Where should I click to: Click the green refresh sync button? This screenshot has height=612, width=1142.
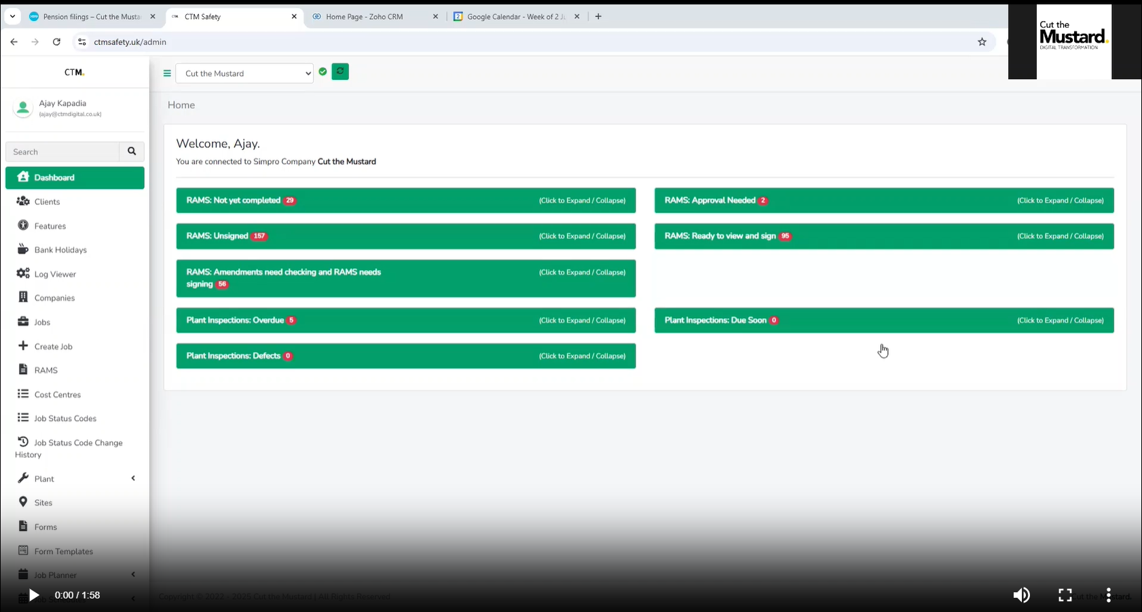tap(340, 71)
